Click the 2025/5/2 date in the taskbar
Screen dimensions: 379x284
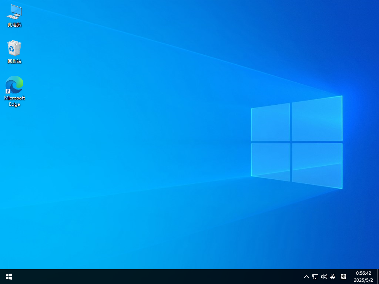[x=363, y=280]
